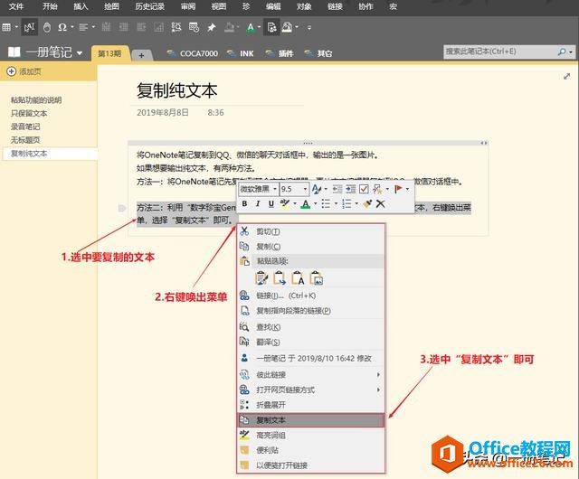Image resolution: width=579 pixels, height=479 pixels.
Task: Click the Format Painter brush icon
Action: pyautogui.click(x=367, y=203)
